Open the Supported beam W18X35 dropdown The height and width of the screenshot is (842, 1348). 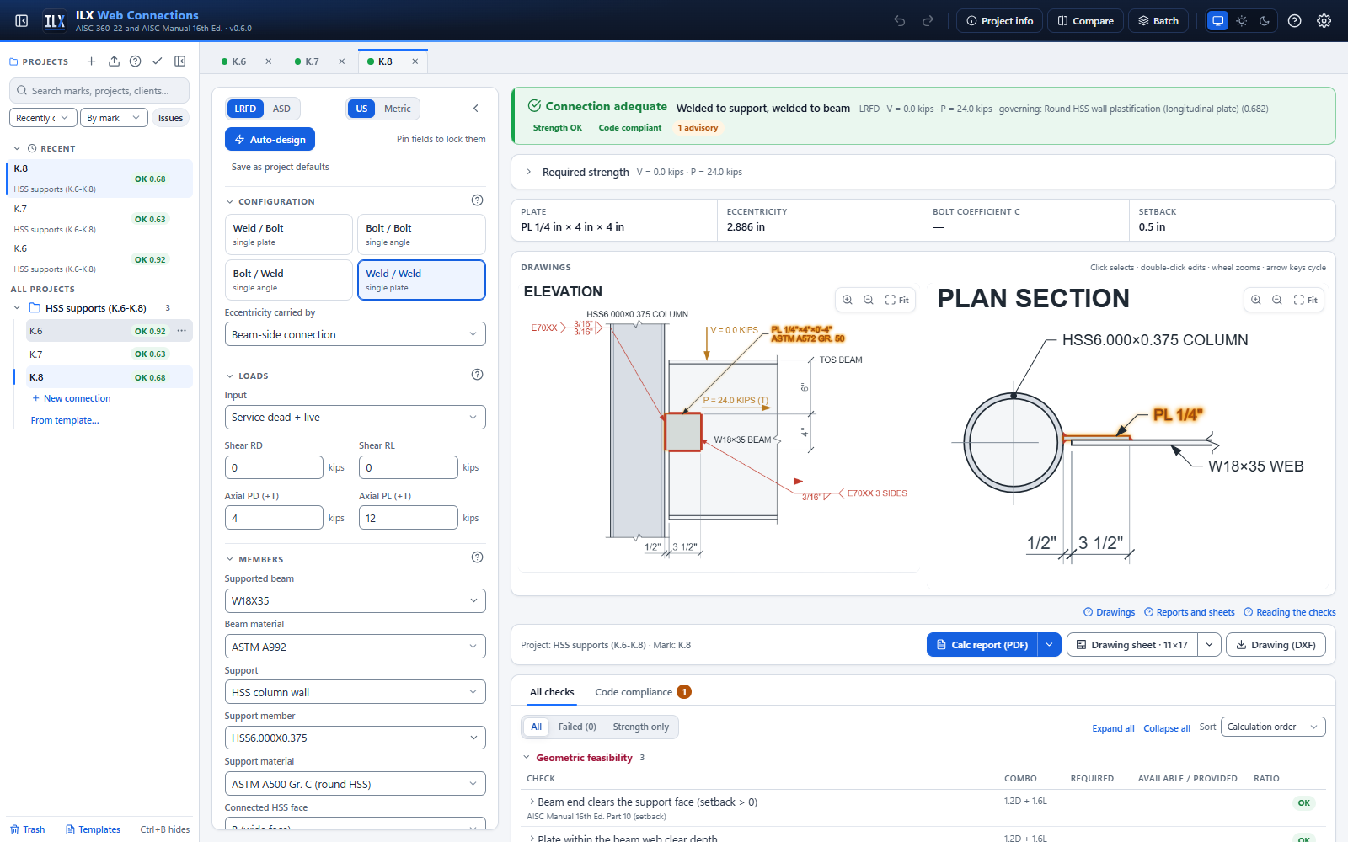pos(355,600)
